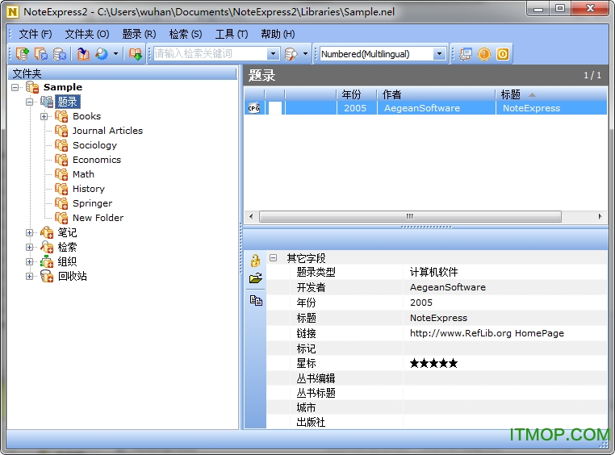The width and height of the screenshot is (615, 455).
Task: Click the 回收站 recycle bin icon
Action: [47, 276]
